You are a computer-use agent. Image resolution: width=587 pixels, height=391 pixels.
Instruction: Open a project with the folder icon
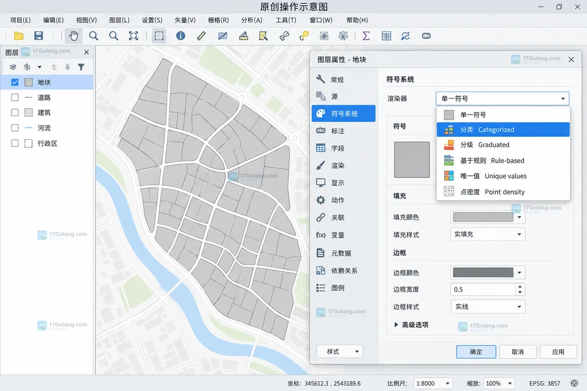pos(19,36)
